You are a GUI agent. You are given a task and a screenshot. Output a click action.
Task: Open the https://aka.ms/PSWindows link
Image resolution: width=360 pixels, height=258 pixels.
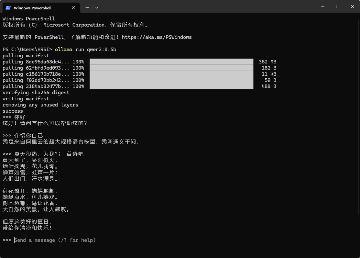click(x=157, y=37)
